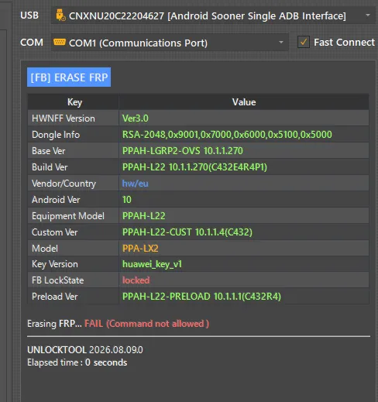Click the Value column header
This screenshot has height=402, width=378.
tap(244, 102)
